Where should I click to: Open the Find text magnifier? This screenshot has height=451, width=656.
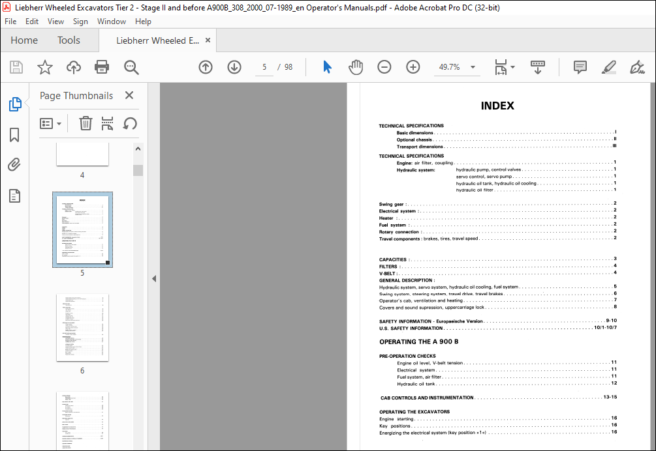point(131,67)
